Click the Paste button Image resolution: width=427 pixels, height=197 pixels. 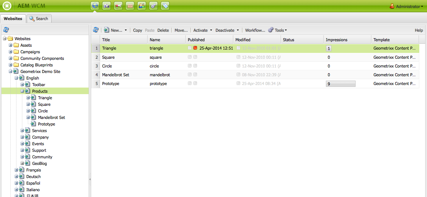pyautogui.click(x=150, y=30)
